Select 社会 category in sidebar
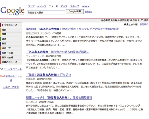This screenshot has width=149, height=119. point(11,30)
